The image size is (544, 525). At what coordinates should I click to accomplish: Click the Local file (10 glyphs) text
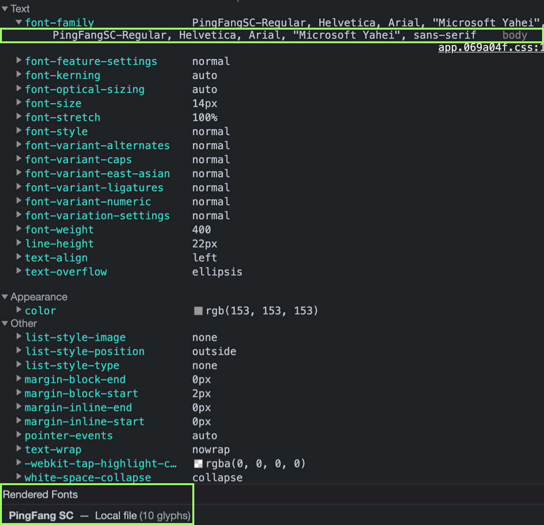(143, 516)
